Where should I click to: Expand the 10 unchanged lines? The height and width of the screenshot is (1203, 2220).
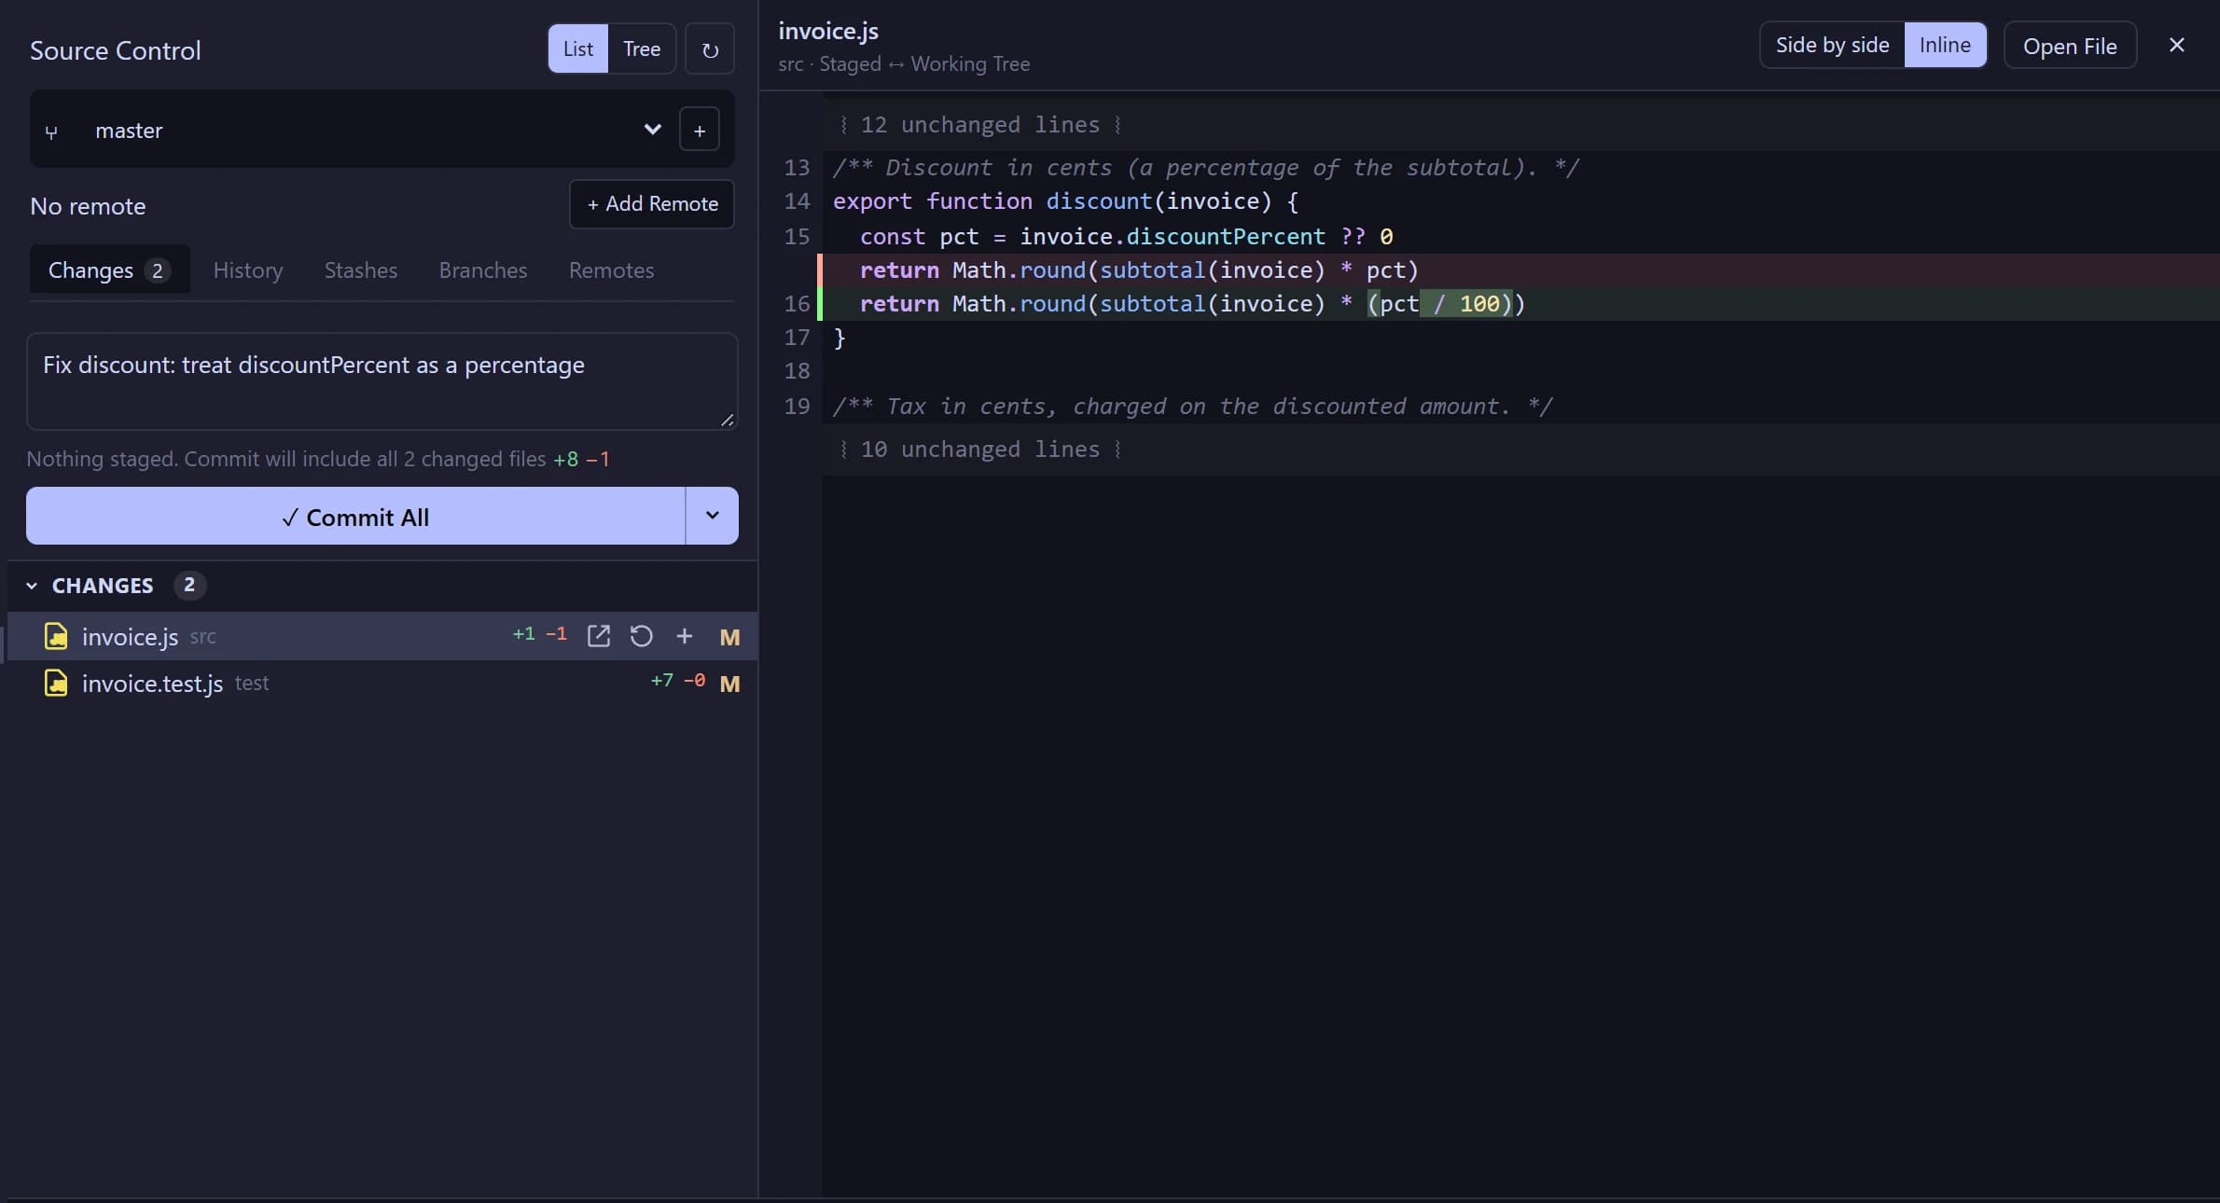pyautogui.click(x=979, y=449)
